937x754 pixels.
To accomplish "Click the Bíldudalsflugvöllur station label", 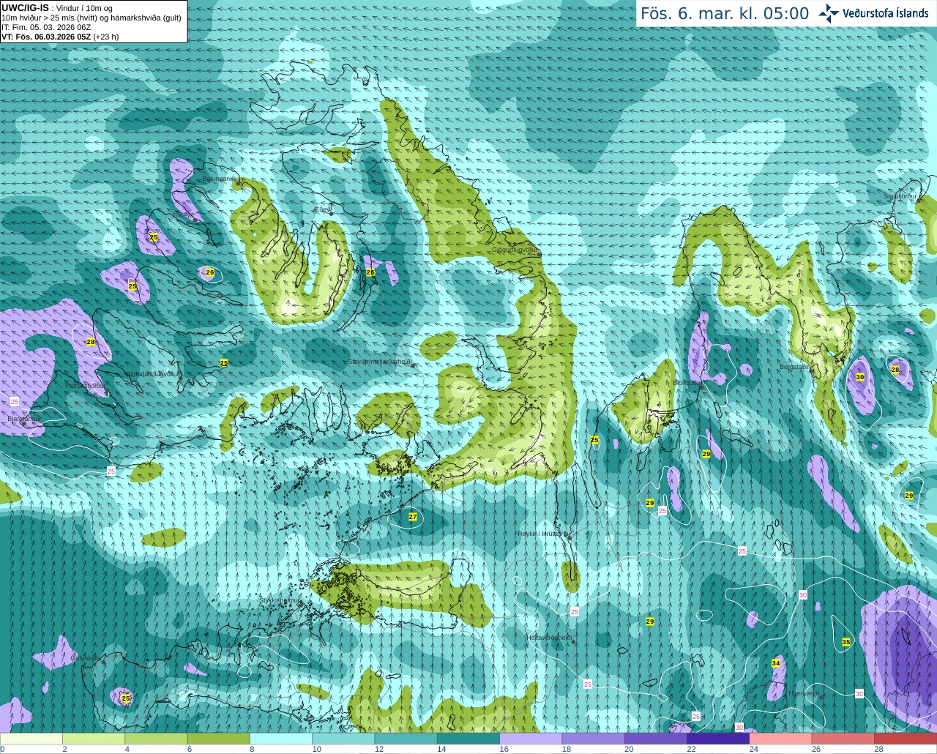I will pyautogui.click(x=152, y=373).
